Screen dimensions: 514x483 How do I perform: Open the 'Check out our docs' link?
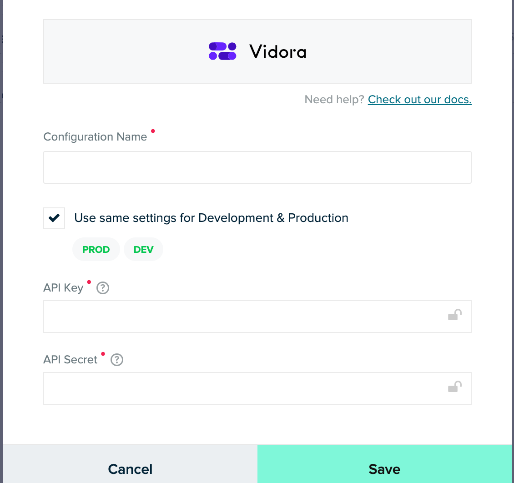pyautogui.click(x=419, y=100)
